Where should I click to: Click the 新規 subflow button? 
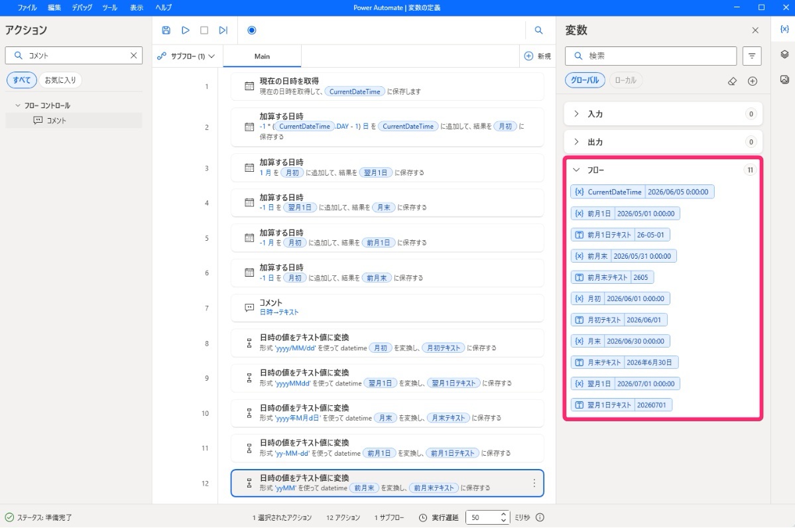point(538,56)
